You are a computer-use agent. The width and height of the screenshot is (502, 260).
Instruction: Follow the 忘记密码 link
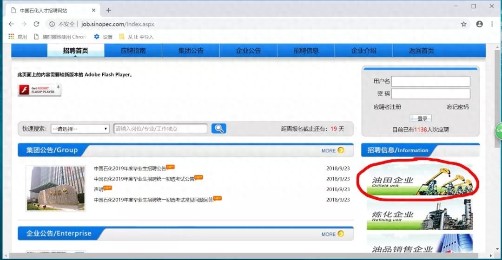click(457, 107)
